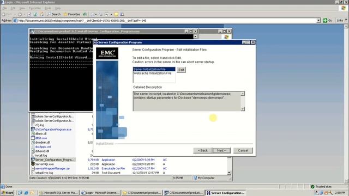Select dmadmin.dll in the file list
The image size is (349, 196).
[43, 142]
